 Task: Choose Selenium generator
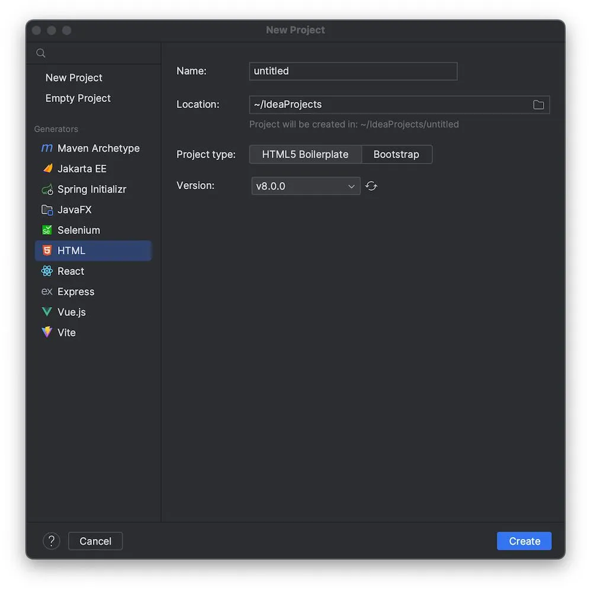click(x=93, y=230)
